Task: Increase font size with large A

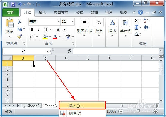Action: click(58, 30)
